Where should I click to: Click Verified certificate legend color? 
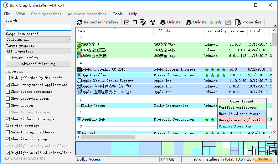(x=242, y=107)
